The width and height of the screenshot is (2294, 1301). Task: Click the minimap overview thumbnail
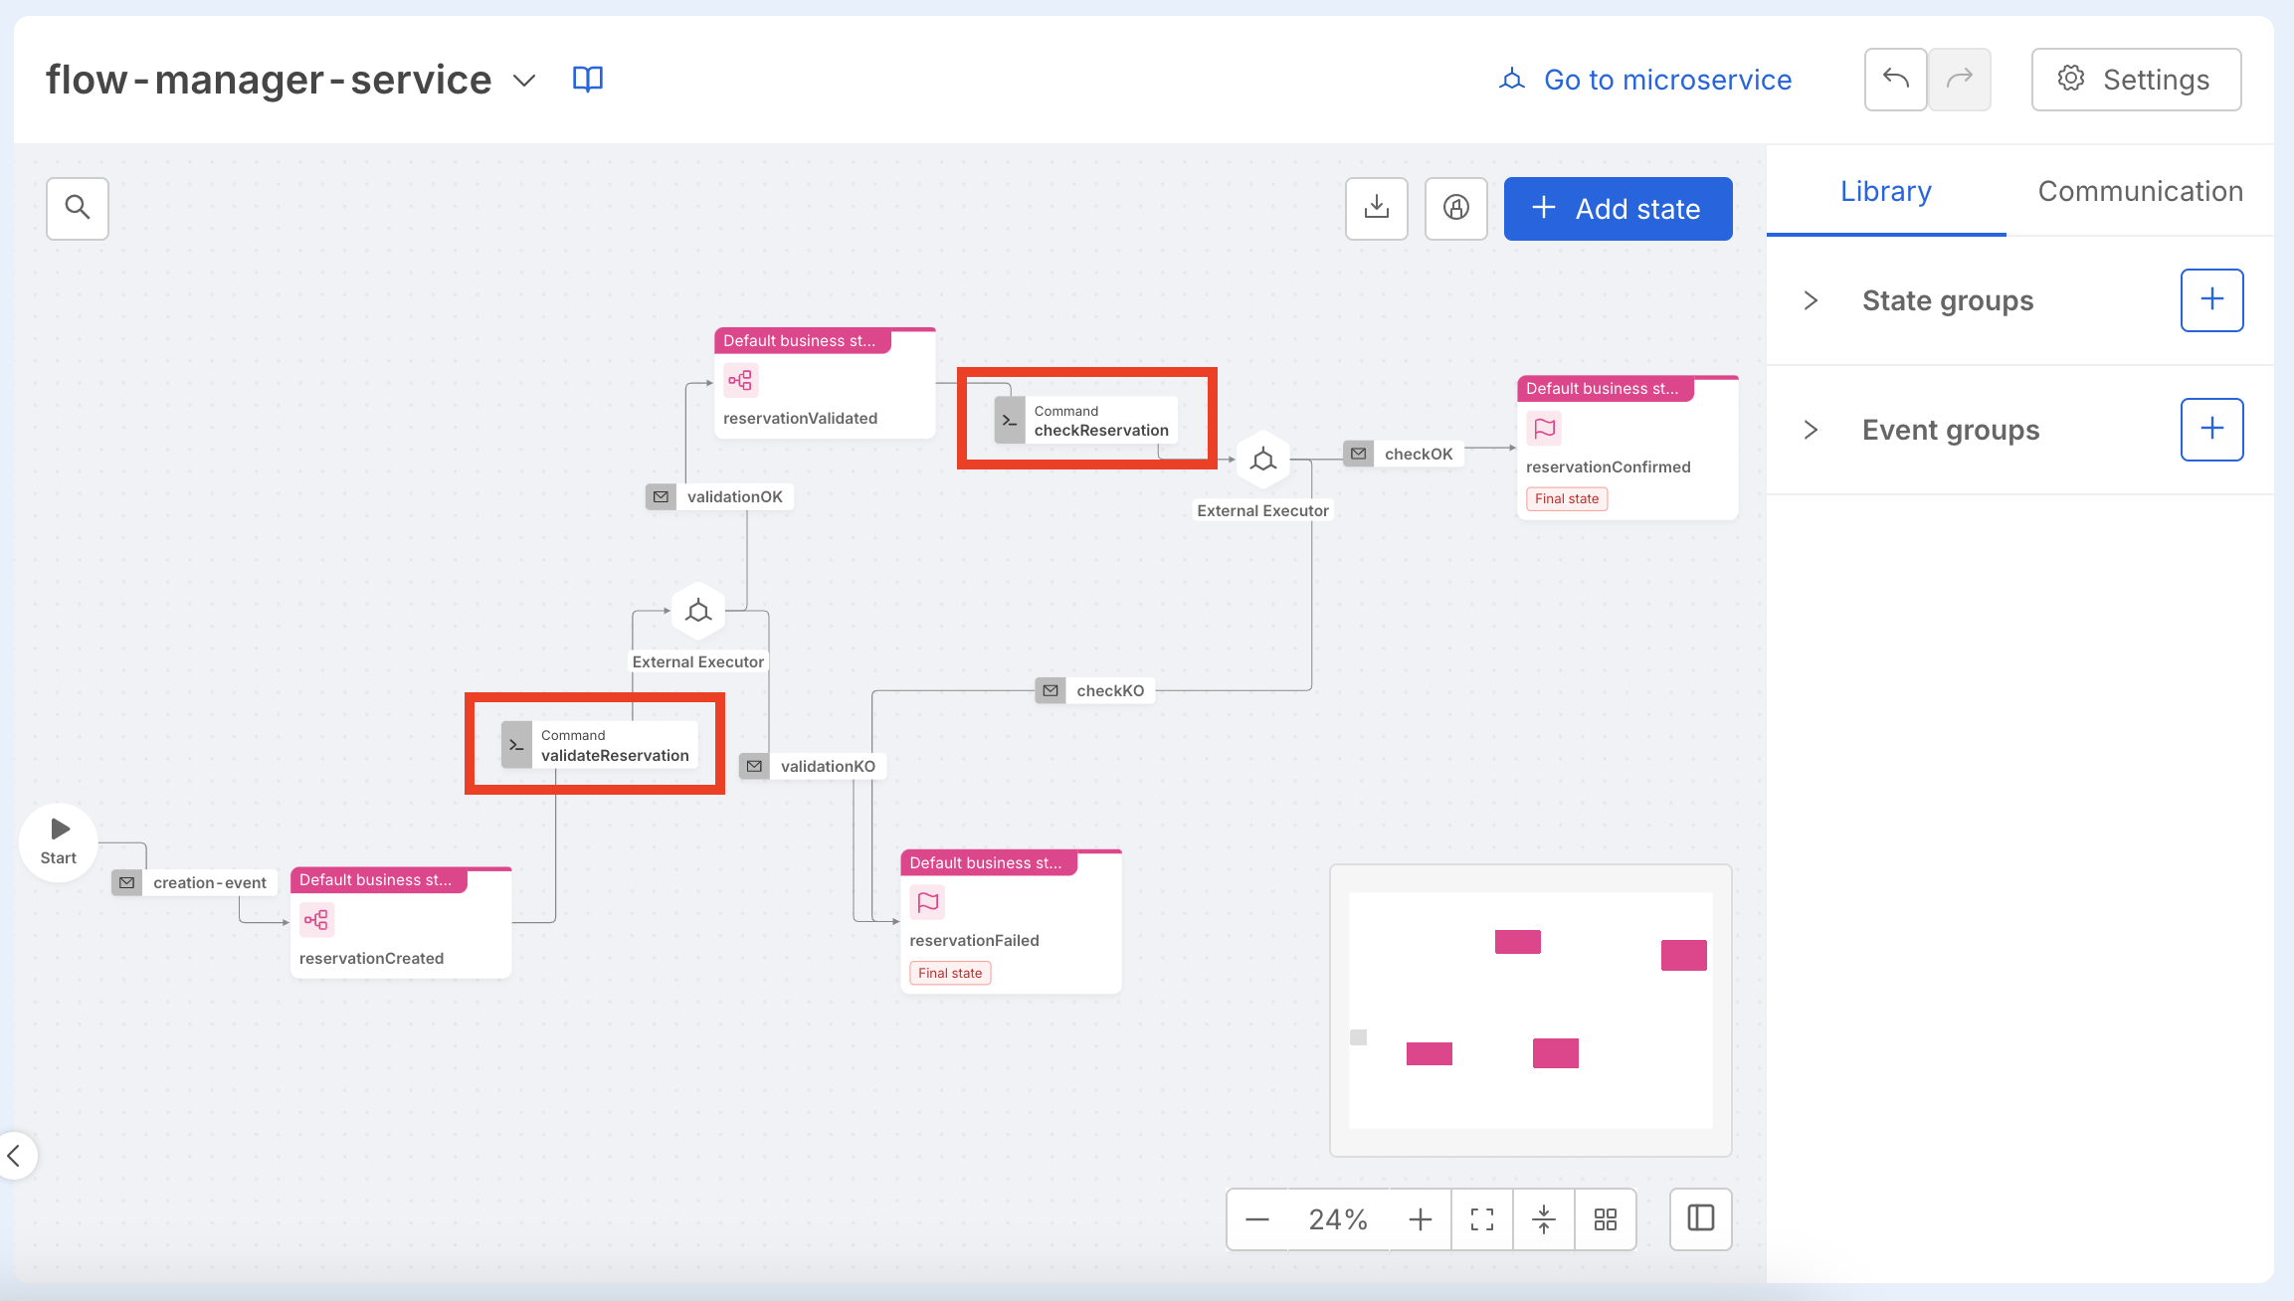click(1530, 1011)
